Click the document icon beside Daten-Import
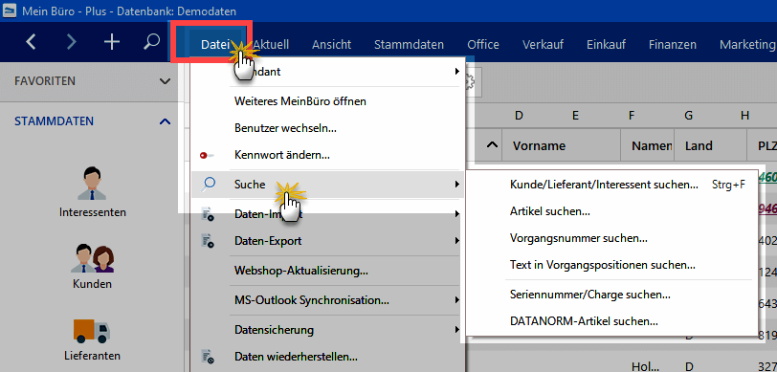 coord(207,214)
